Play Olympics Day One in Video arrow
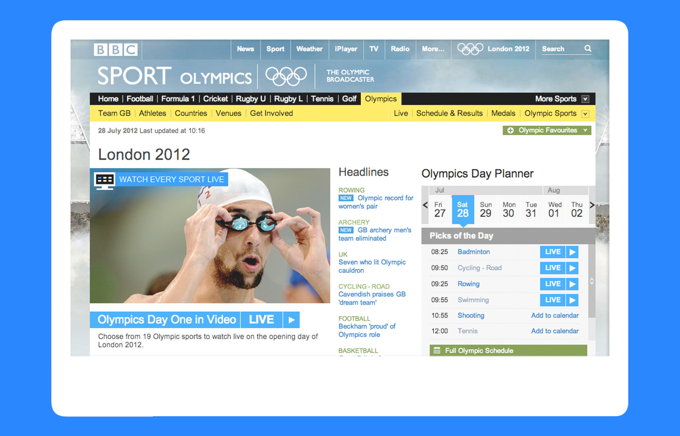680x436 pixels. pyautogui.click(x=291, y=320)
